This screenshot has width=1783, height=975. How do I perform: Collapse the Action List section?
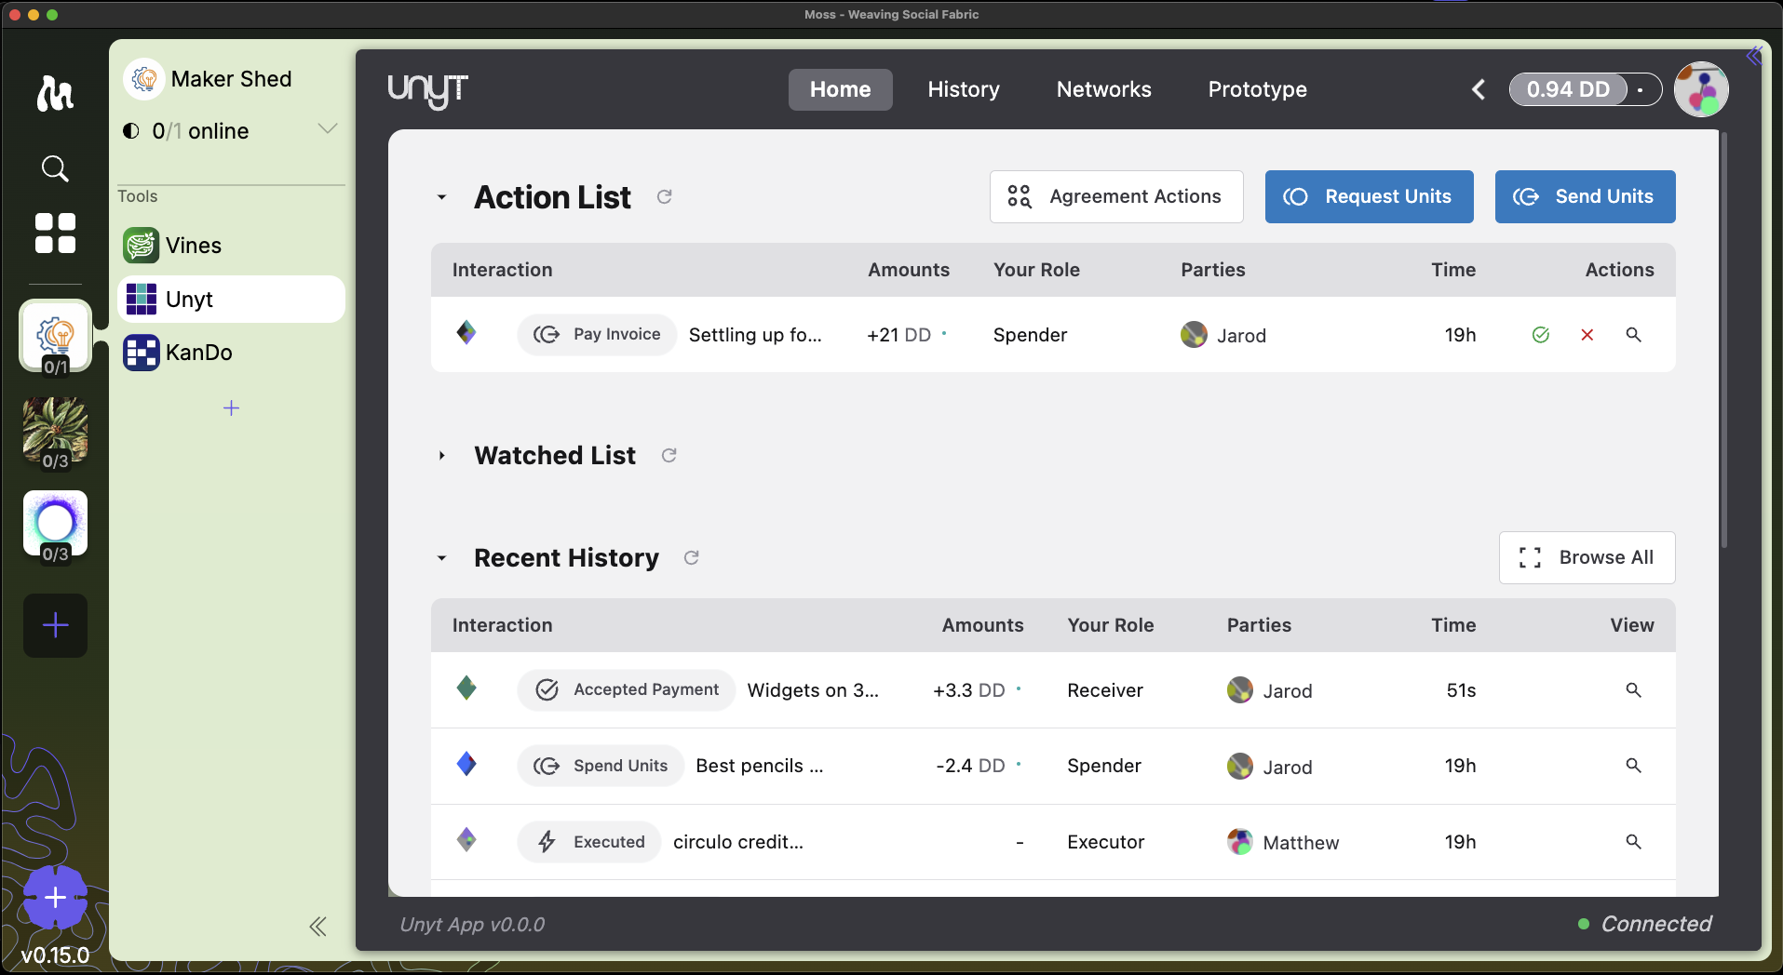[442, 197]
